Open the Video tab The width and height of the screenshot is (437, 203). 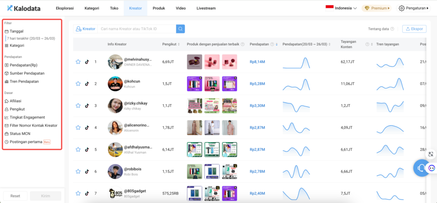181,9
